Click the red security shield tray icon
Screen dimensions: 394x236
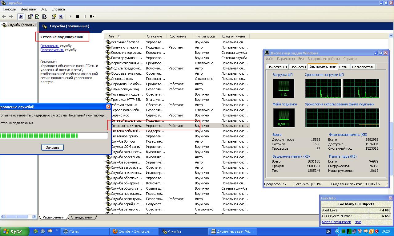coord(376,231)
